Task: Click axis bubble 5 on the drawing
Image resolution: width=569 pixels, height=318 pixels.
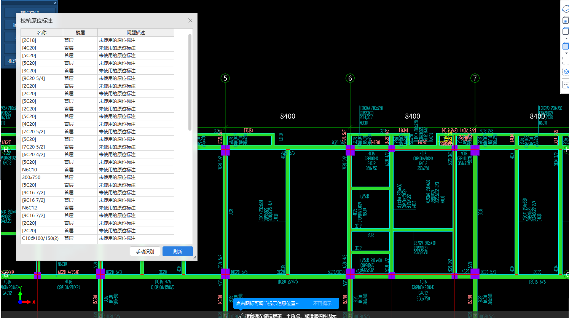Action: (x=225, y=78)
